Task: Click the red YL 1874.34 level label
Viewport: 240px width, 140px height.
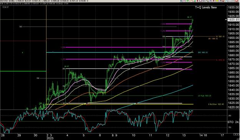Action: (x=220, y=60)
